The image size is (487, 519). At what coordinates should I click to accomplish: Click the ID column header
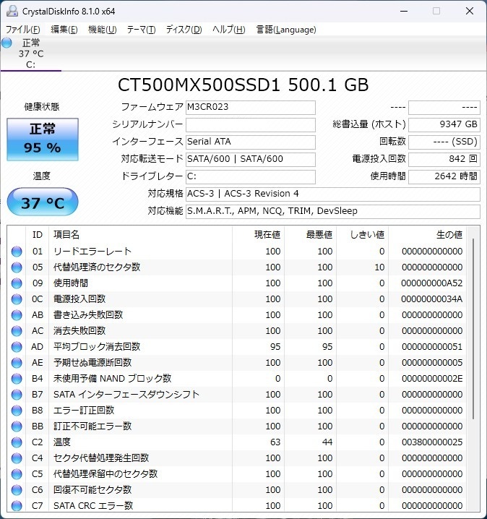click(x=38, y=235)
